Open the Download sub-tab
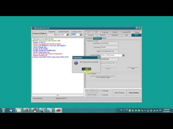This screenshot has width=173, height=129. click(x=89, y=38)
